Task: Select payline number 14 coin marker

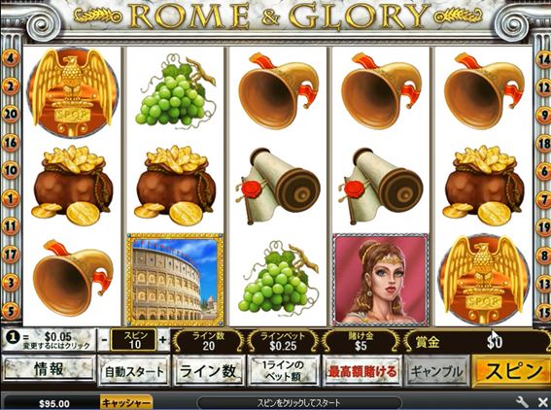Action: coord(543,58)
